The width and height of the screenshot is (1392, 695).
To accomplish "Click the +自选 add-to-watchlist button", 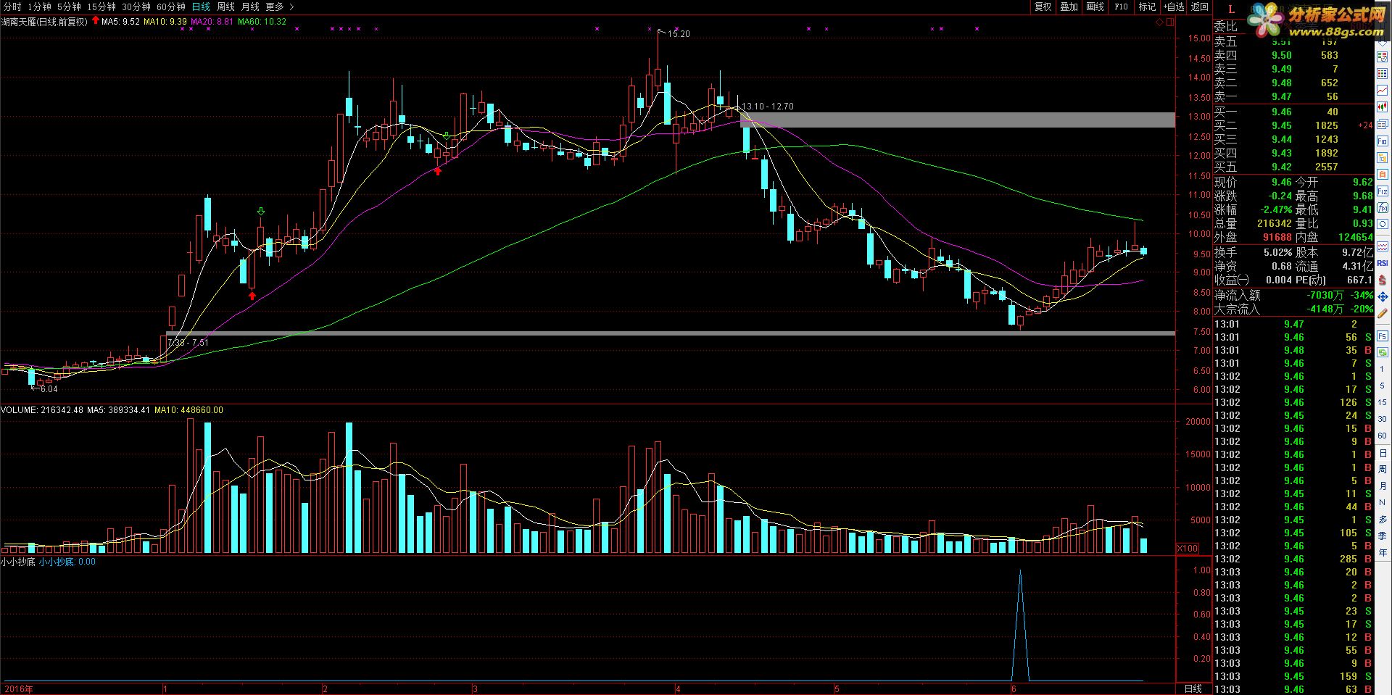I will tap(1174, 7).
